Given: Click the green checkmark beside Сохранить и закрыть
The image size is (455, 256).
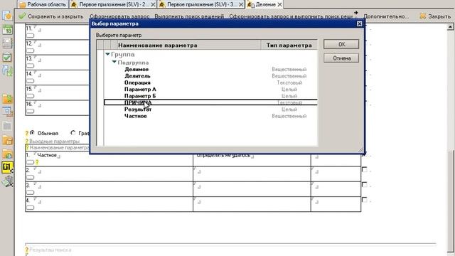Looking at the screenshot, I should pyautogui.click(x=22, y=16).
